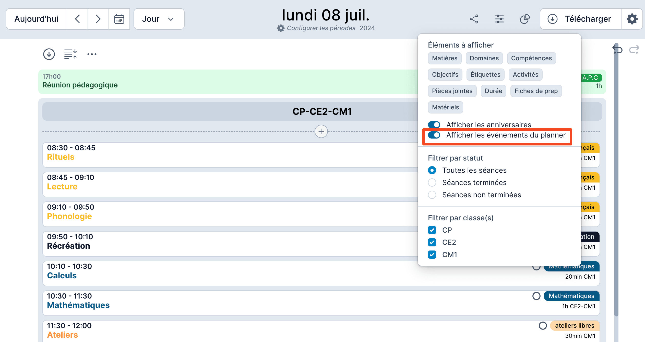
Task: Select Toutes les séances radio
Action: tap(432, 170)
